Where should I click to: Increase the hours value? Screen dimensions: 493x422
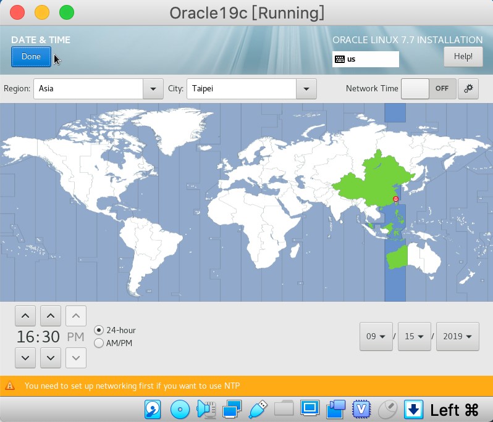click(25, 316)
